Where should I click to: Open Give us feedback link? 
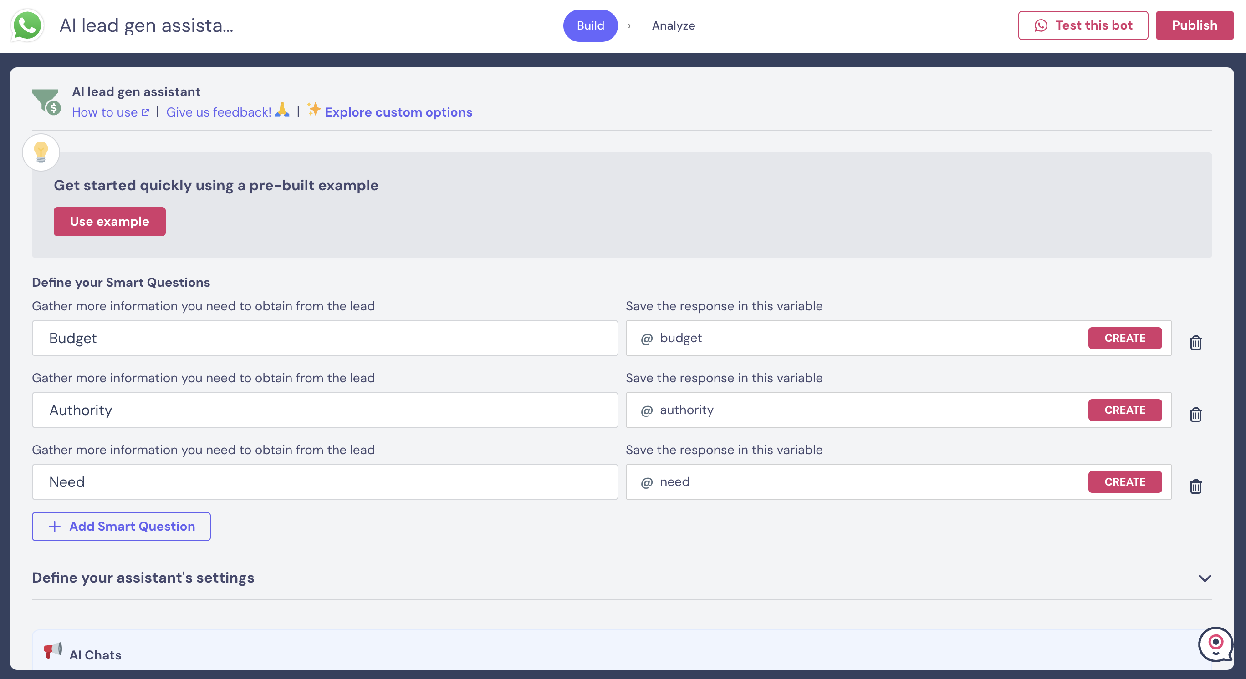point(219,112)
